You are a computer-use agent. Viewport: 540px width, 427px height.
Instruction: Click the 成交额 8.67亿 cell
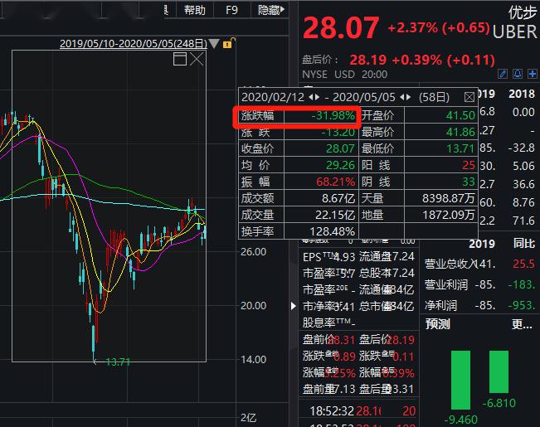coord(299,198)
